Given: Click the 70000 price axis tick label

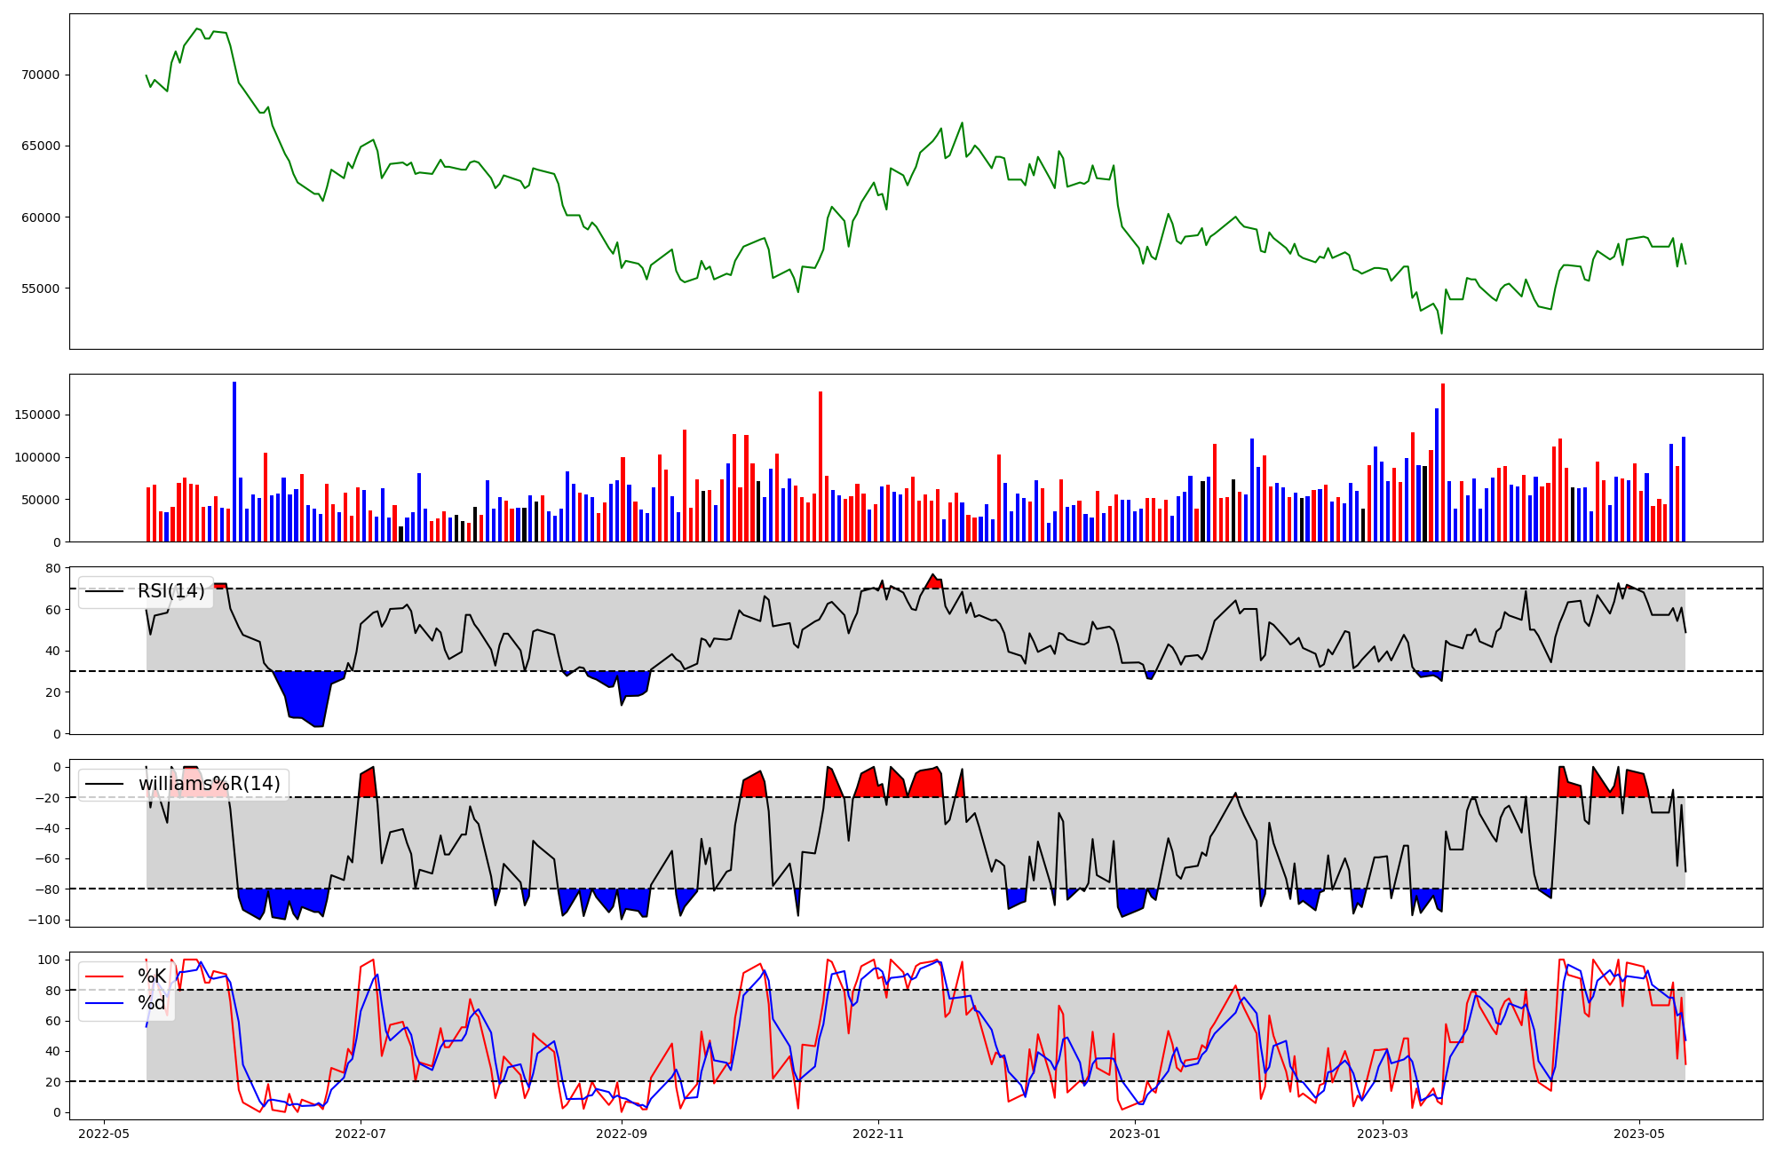Looking at the screenshot, I should pos(40,75).
